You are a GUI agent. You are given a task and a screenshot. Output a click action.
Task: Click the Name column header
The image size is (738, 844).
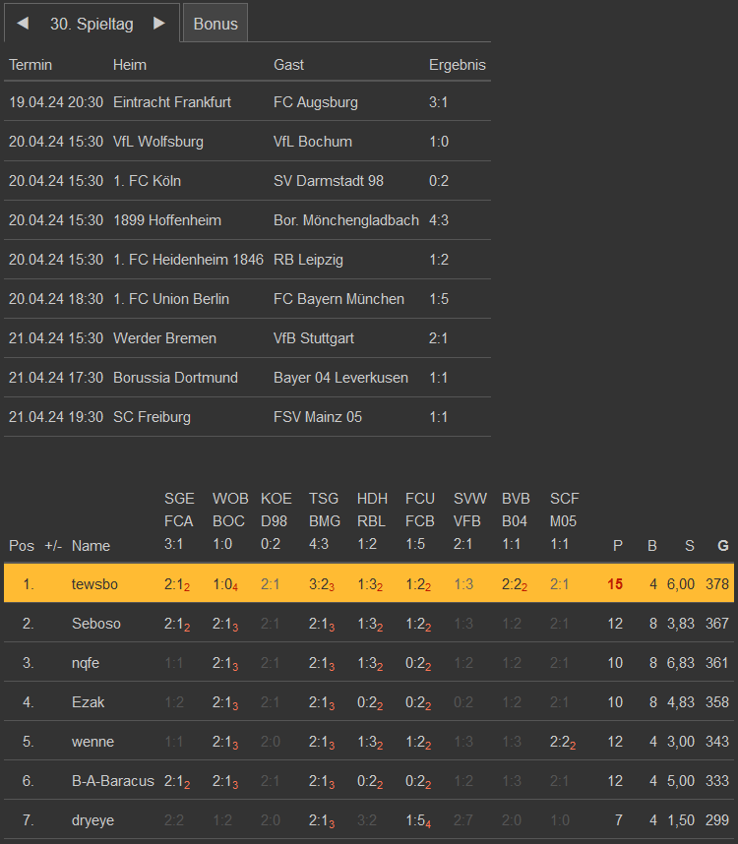pos(91,546)
